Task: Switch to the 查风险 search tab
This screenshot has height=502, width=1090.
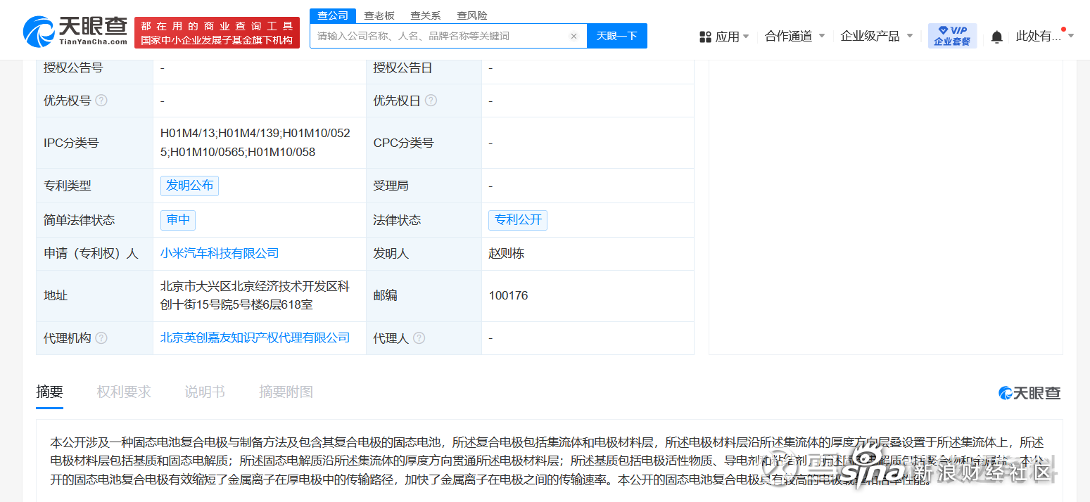Action: [471, 15]
